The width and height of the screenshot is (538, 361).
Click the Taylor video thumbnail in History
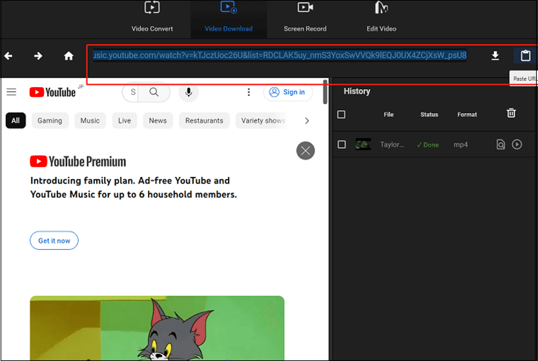364,145
